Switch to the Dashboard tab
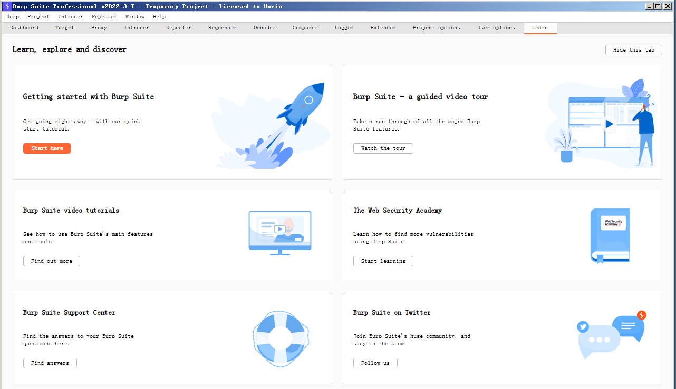Image resolution: width=676 pixels, height=389 pixels. [24, 28]
